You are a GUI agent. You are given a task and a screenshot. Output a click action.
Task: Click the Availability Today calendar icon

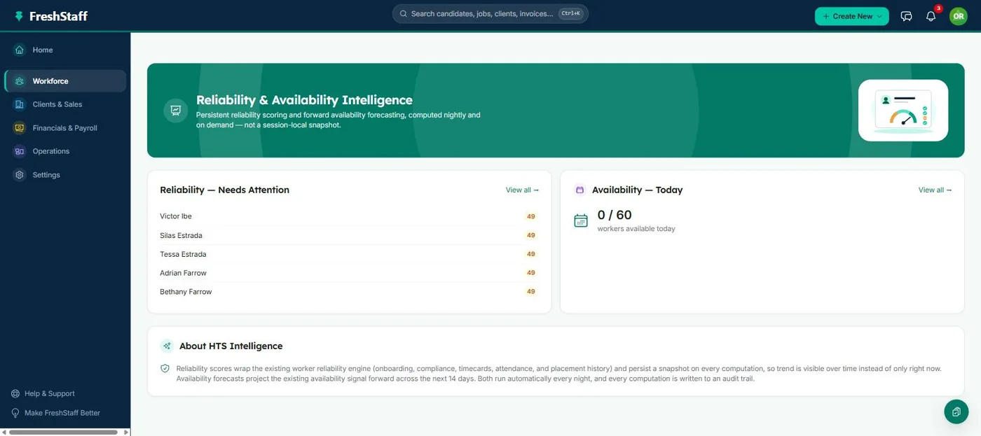[x=579, y=190]
